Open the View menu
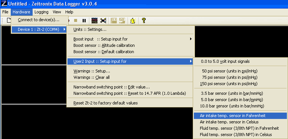Screen dimensions: 288x139 coord(57,12)
